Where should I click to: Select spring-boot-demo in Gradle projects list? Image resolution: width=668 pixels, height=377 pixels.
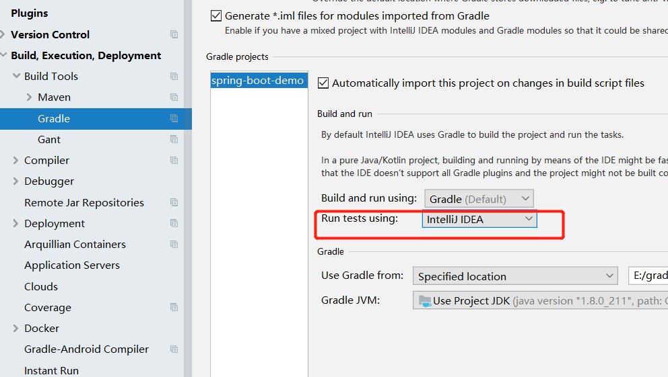tap(259, 81)
